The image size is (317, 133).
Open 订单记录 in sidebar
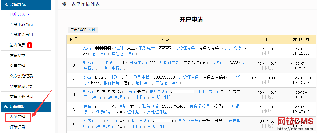coord(17,127)
